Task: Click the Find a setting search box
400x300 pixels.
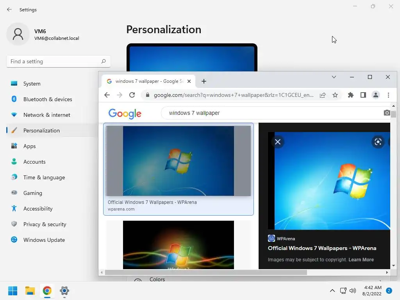Action: [59, 61]
